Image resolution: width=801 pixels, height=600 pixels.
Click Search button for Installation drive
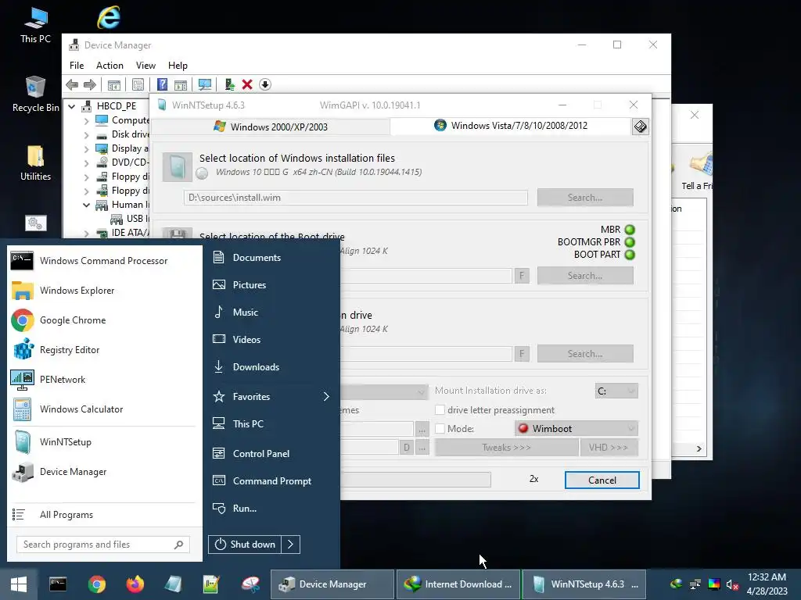pyautogui.click(x=585, y=354)
